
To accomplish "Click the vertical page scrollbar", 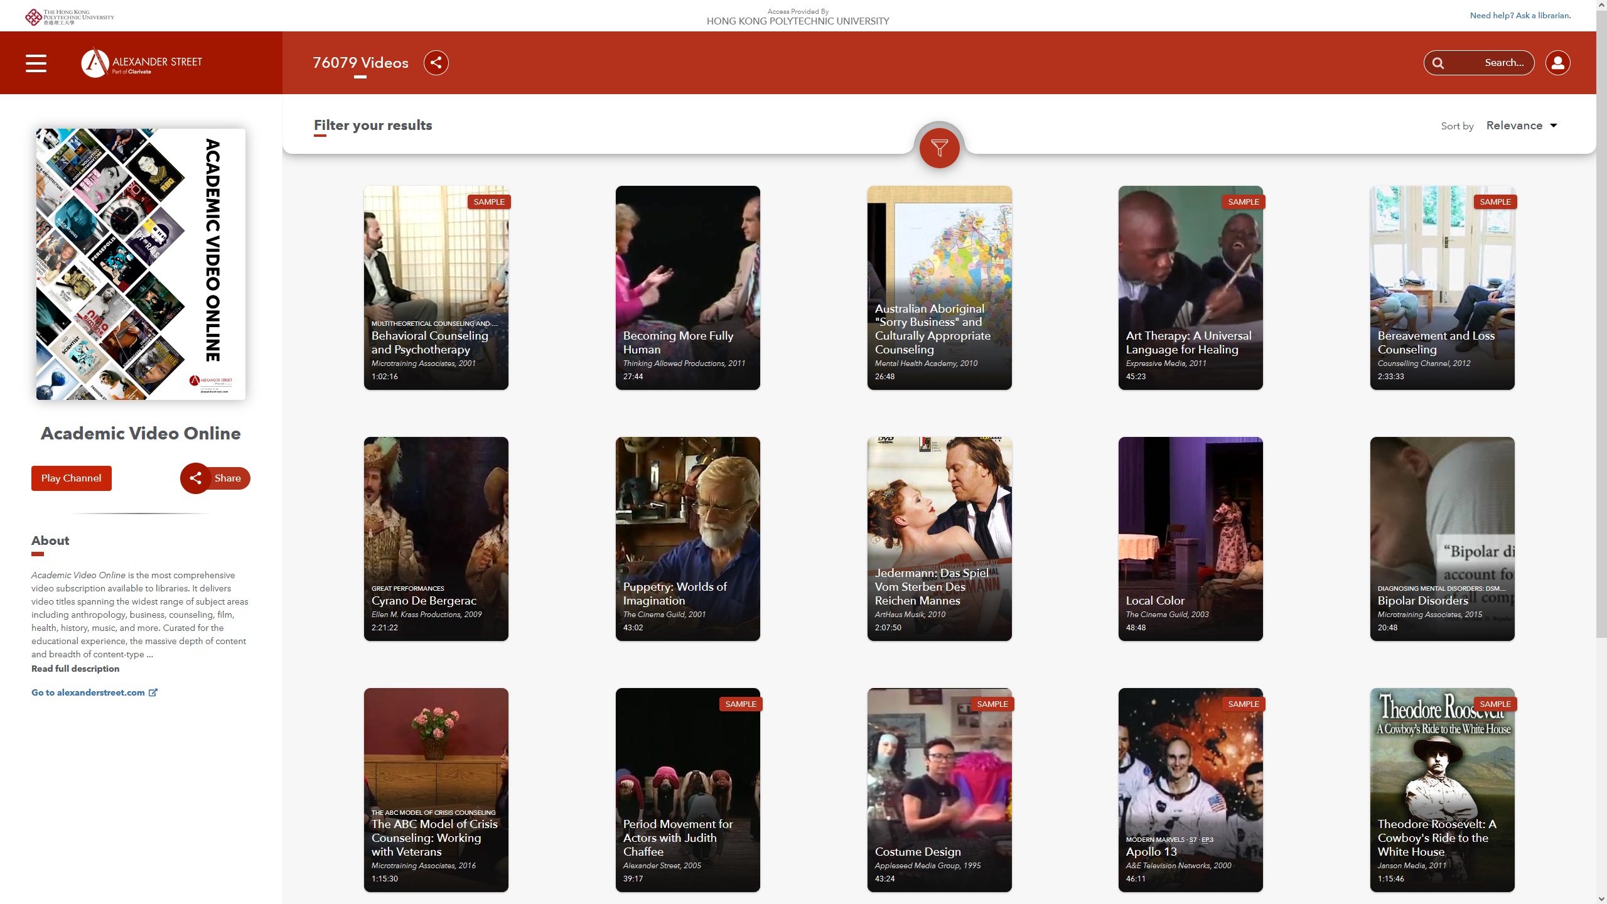I will (1601, 323).
